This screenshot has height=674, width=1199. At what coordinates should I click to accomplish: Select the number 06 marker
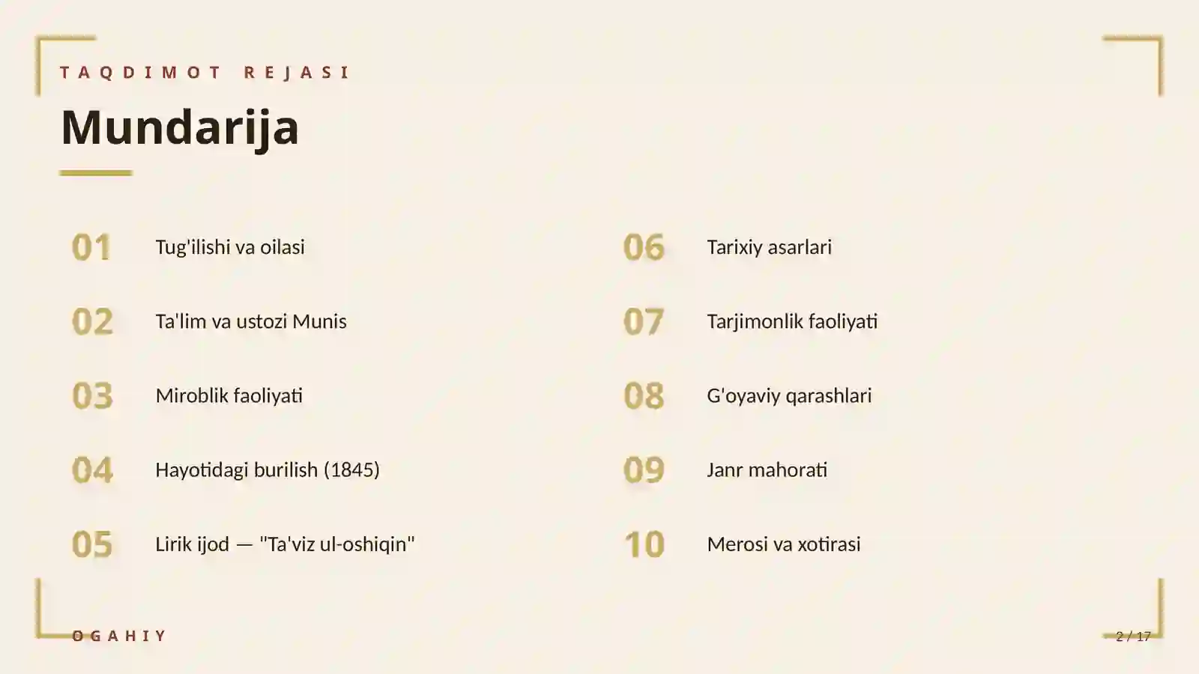(644, 247)
